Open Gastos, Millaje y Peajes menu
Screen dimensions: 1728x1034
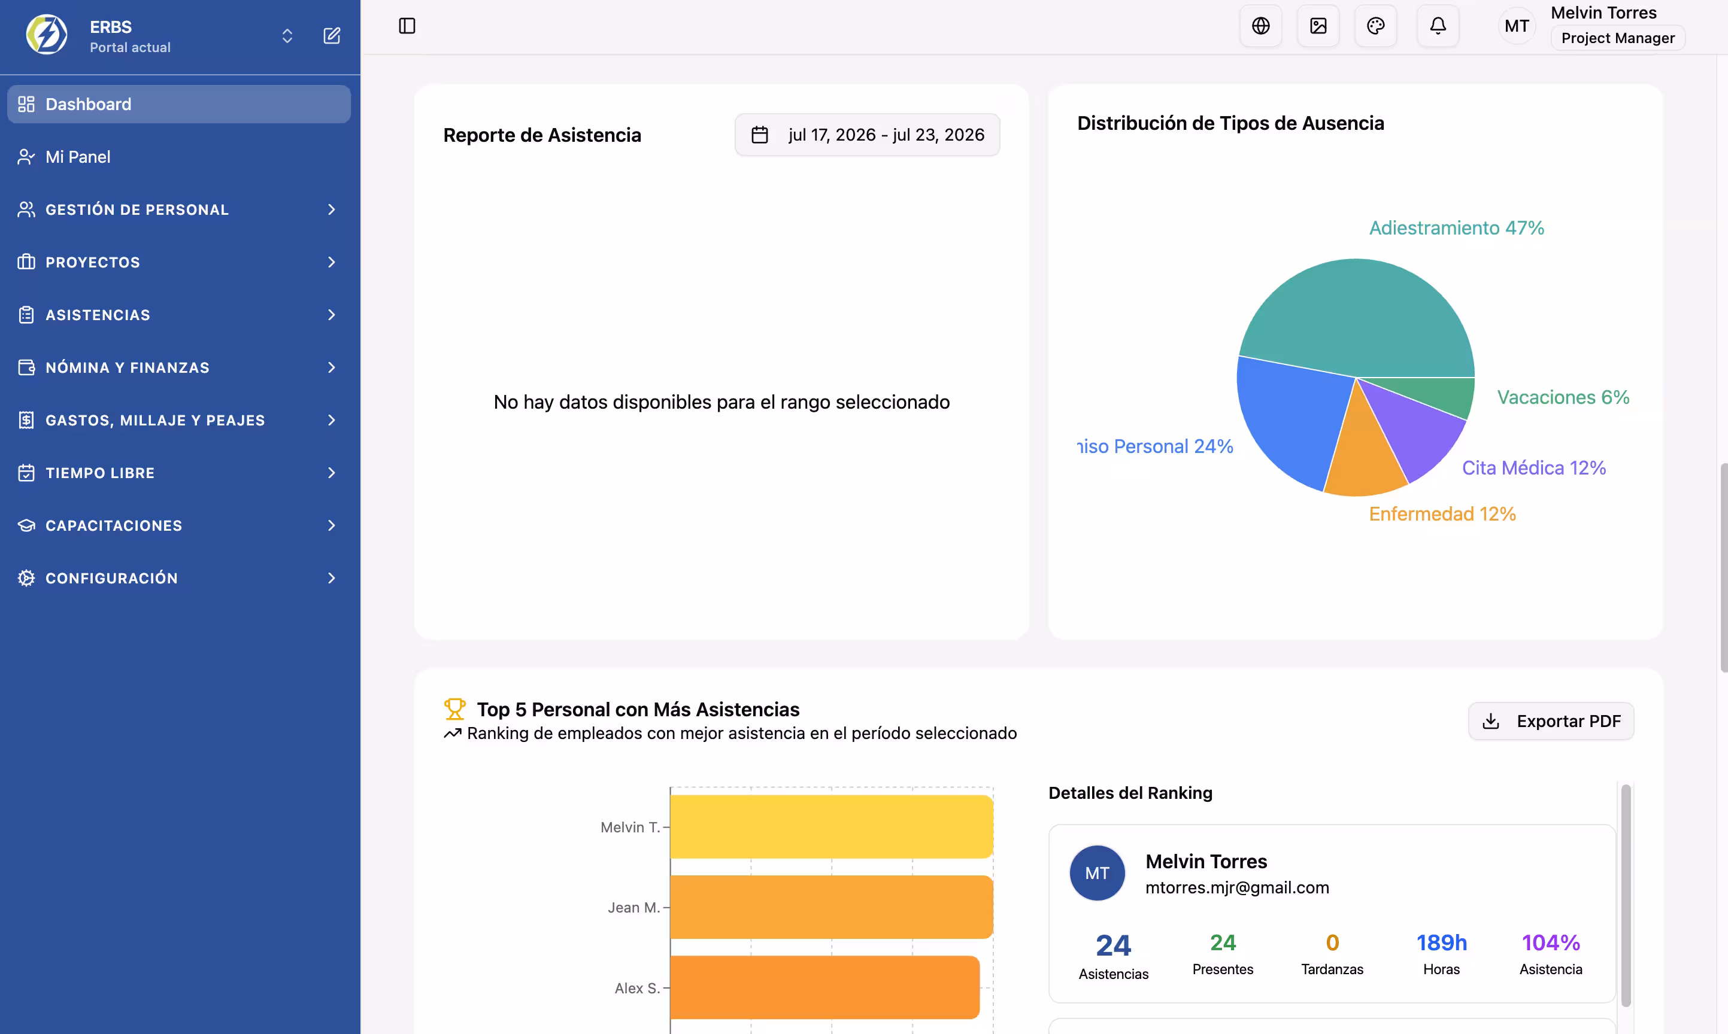(x=179, y=420)
